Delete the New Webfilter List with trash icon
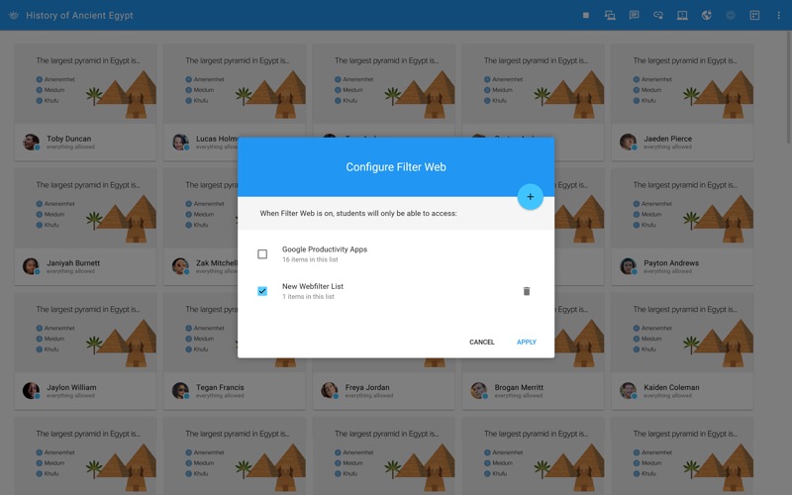The height and width of the screenshot is (495, 792). (527, 291)
